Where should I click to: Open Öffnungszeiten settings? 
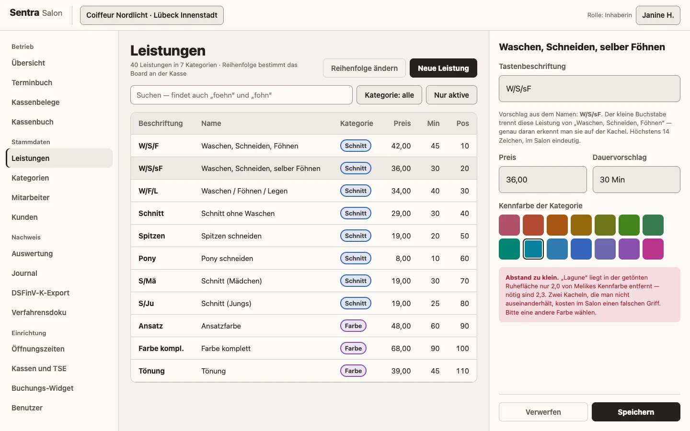[59, 349]
